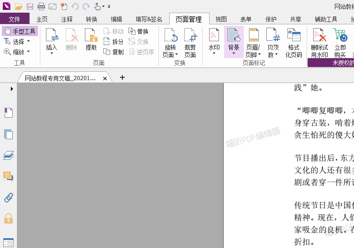354x248 pixels.
Task: Toggle the Hand tool (手型工具)
Action: 20,31
